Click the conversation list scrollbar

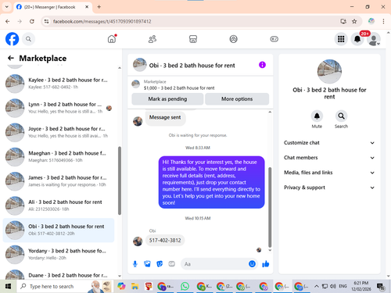(x=120, y=180)
